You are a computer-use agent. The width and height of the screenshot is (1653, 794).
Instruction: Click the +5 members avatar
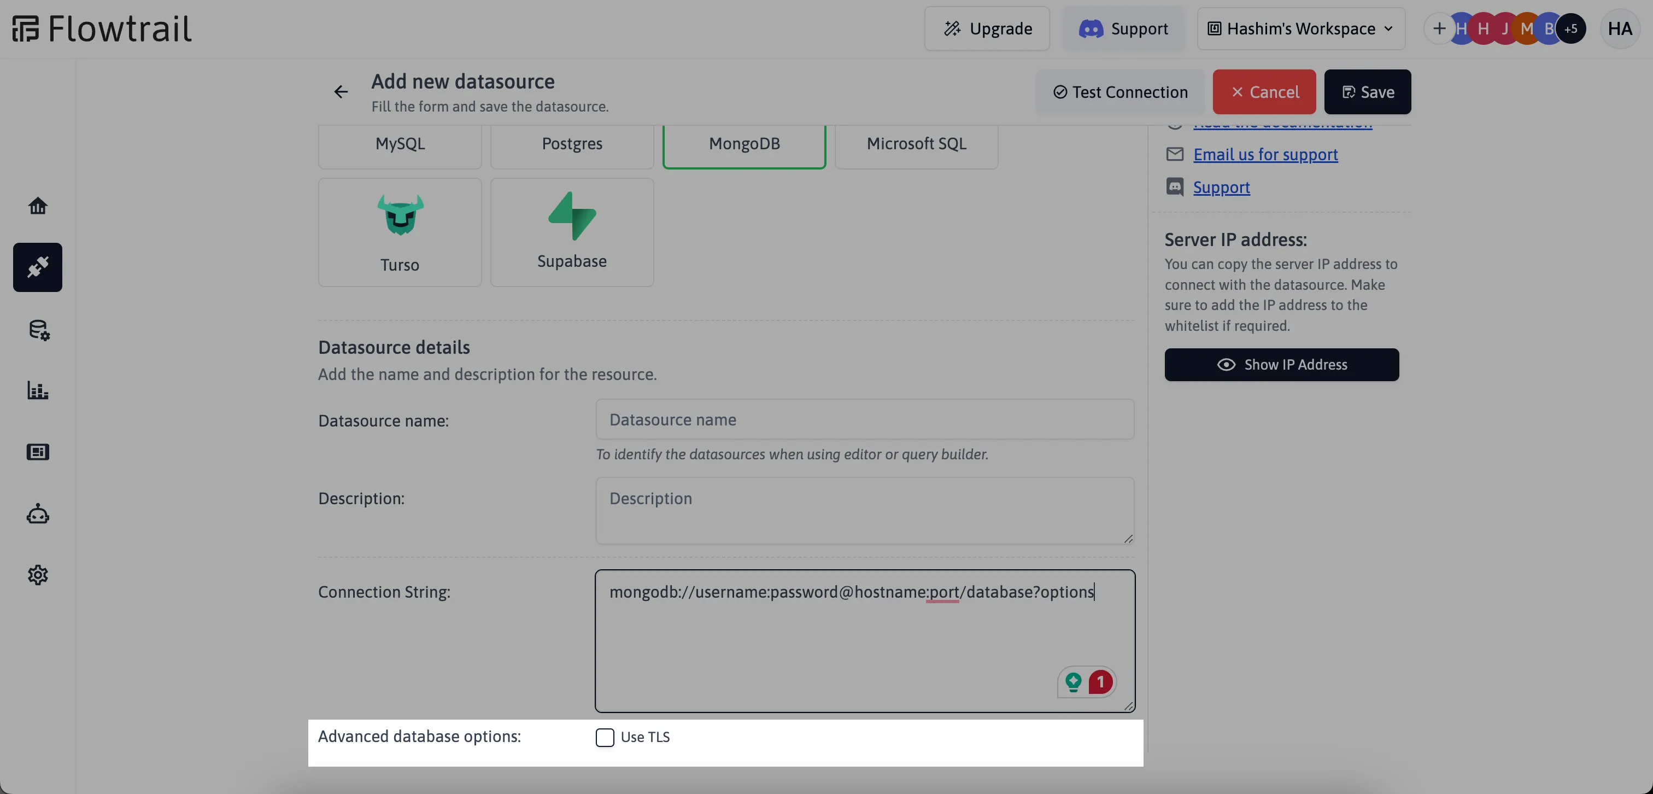pos(1570,29)
